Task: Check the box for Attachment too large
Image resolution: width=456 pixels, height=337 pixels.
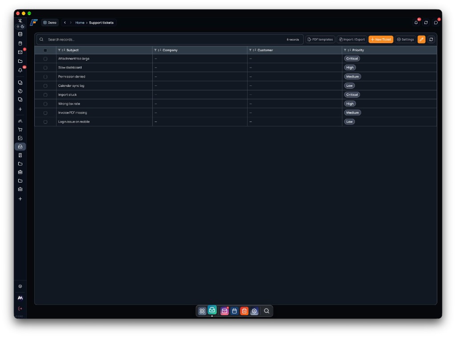Action: point(45,59)
